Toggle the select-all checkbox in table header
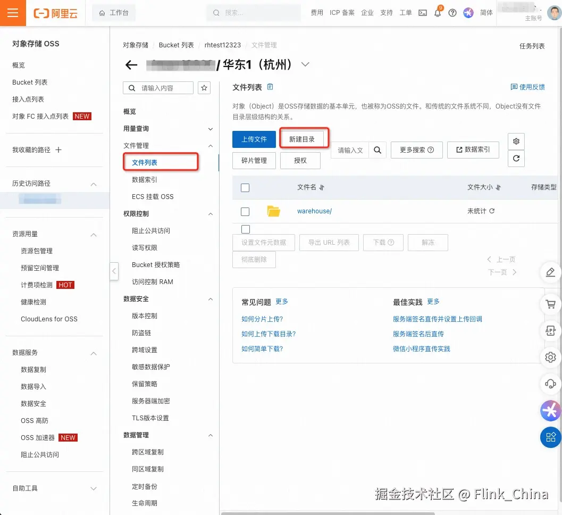 pyautogui.click(x=245, y=188)
